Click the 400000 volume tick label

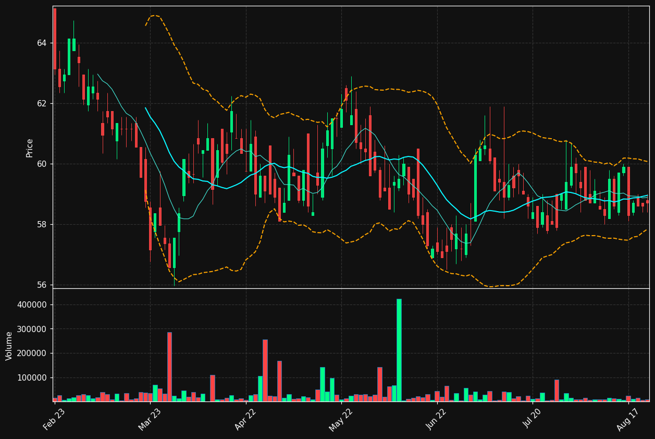pyautogui.click(x=32, y=305)
